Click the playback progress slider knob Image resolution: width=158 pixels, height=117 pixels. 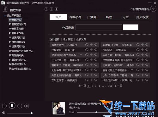pos(96,112)
